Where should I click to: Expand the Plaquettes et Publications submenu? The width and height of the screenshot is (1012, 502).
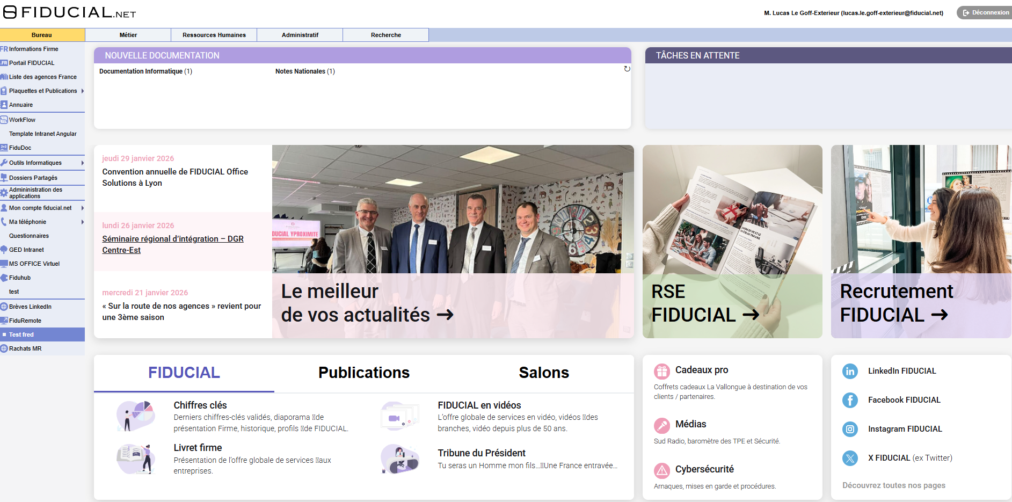(x=83, y=91)
